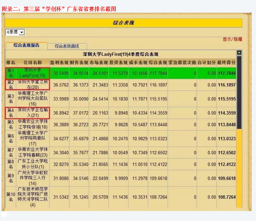Click the 紧急借款次数 column header
This screenshot has height=221, width=256.
point(182,62)
